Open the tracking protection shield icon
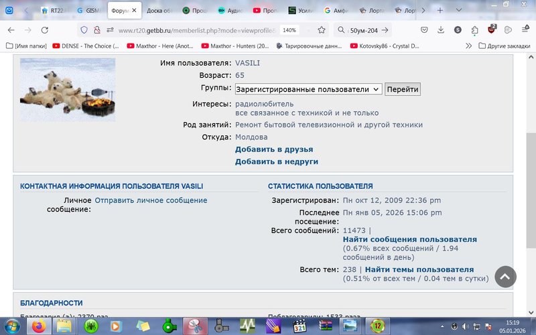 [84, 30]
